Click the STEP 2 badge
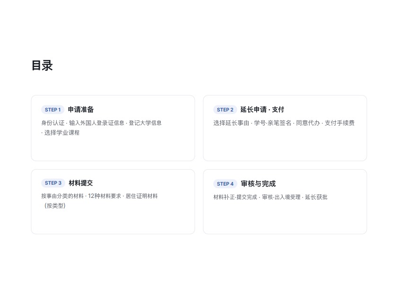 (225, 110)
